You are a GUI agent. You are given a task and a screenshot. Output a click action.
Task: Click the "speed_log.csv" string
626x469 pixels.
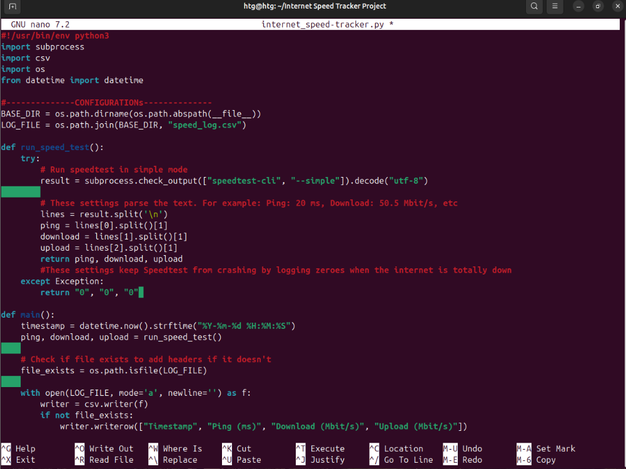pyautogui.click(x=204, y=125)
